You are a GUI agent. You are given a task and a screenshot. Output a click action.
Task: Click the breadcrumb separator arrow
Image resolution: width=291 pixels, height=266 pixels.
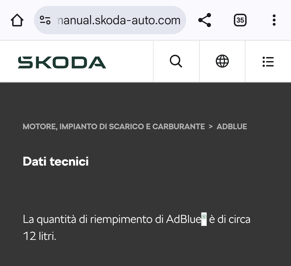pos(211,127)
